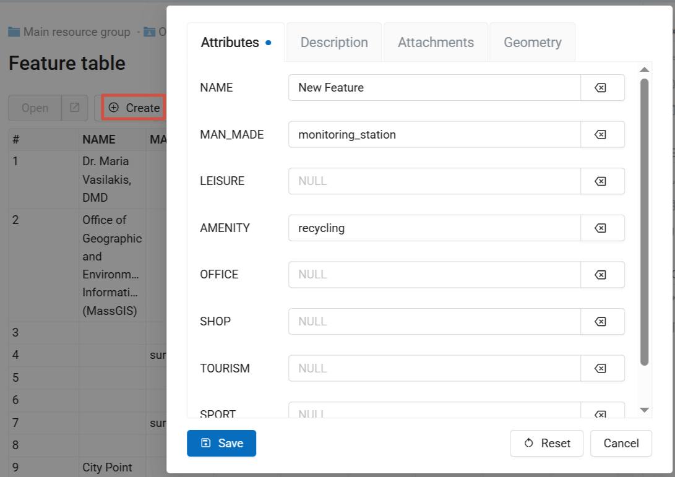Clear the MAN_MADE field value icon

click(601, 134)
